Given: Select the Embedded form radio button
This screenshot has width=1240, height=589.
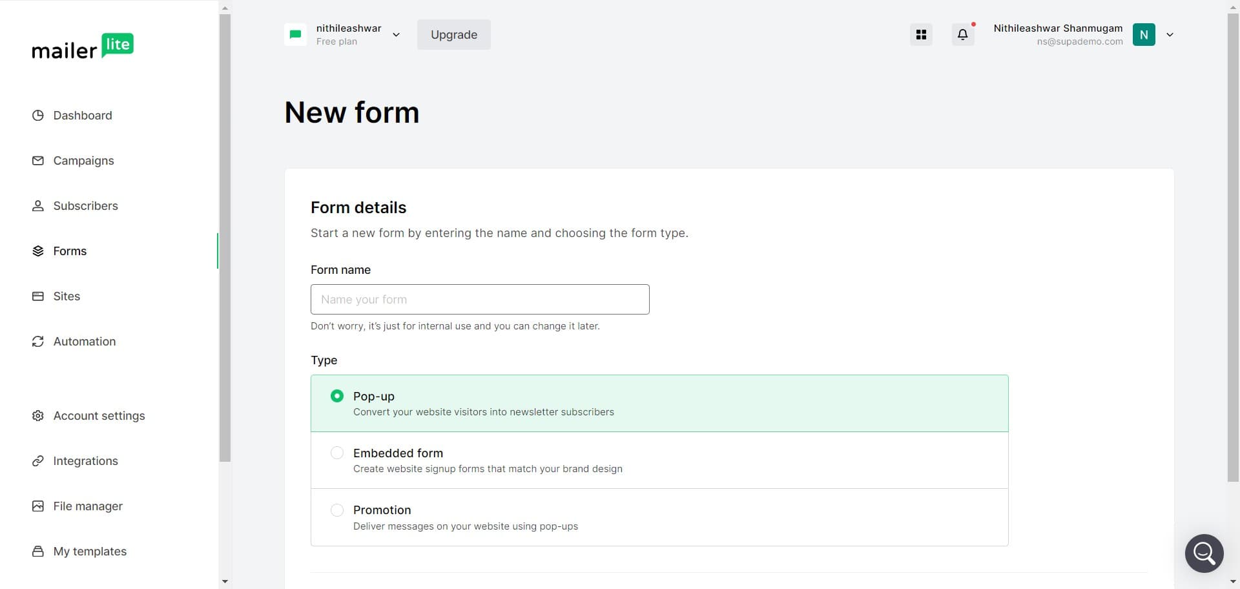Looking at the screenshot, I should point(336,453).
